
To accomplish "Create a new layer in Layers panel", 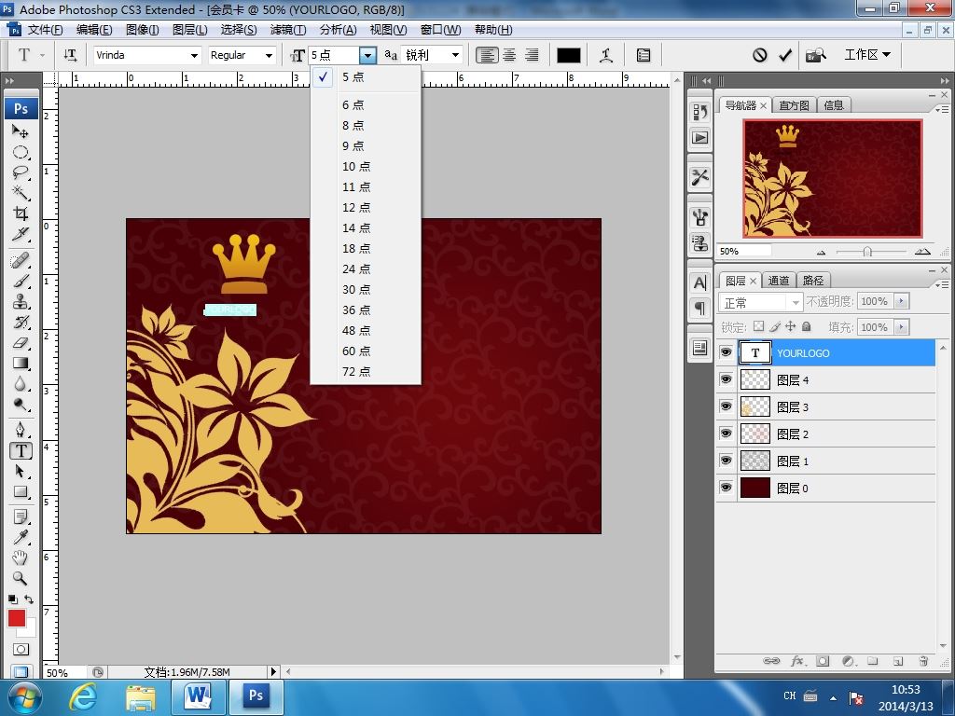I will [x=898, y=661].
